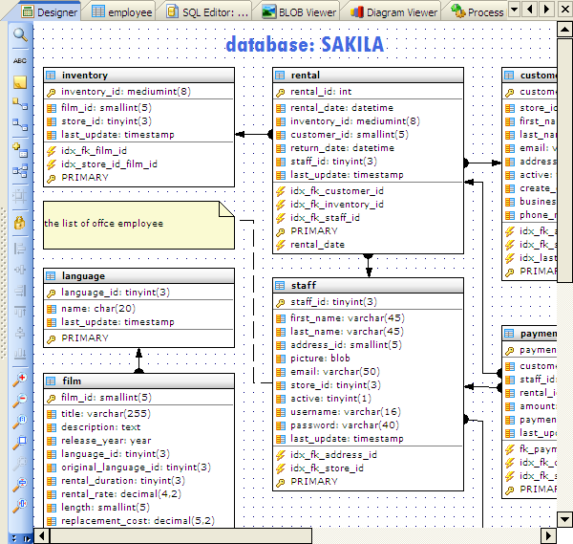Screen dimensions: 573x544
Task: Click the horizontal scrollbar left arrow
Action: pos(41,536)
